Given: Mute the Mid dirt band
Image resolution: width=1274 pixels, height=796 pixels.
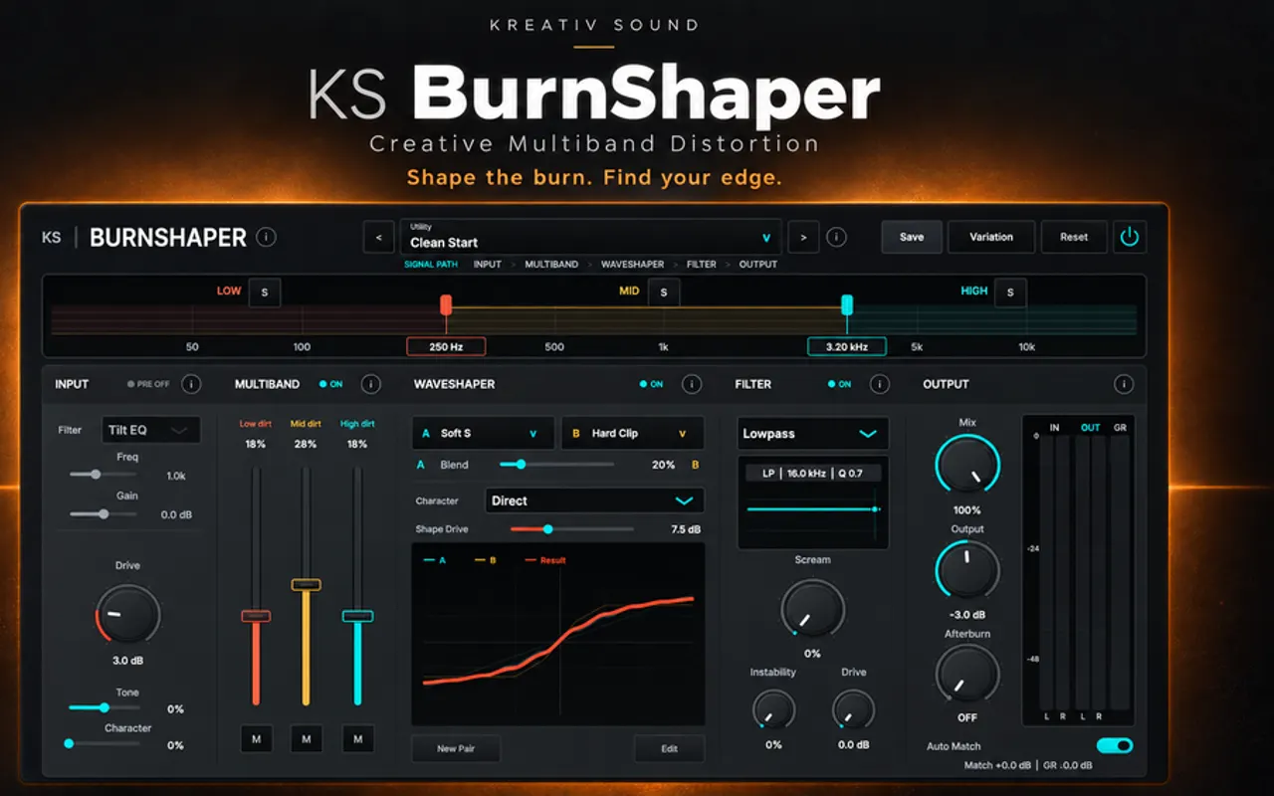Looking at the screenshot, I should click(x=307, y=738).
